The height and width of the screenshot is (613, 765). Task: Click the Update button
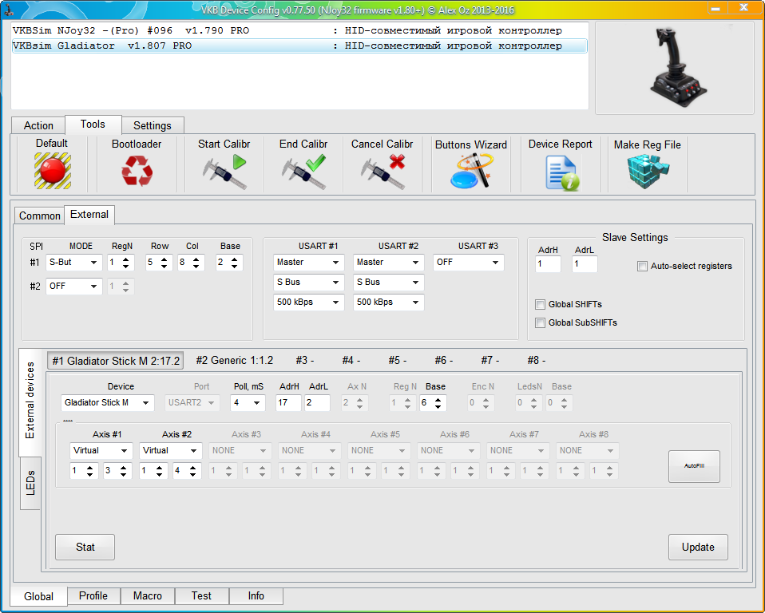click(x=698, y=548)
